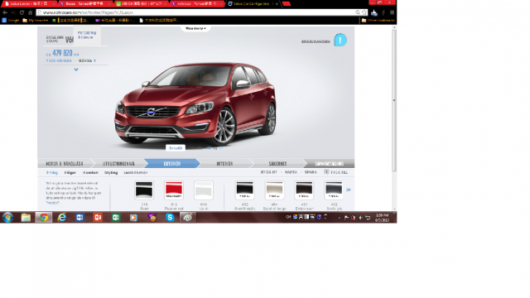Click the browser forward arrow
This screenshot has width=530, height=298.
point(13,12)
